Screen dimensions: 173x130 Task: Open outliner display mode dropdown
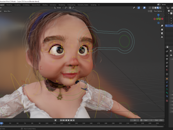(x=168, y=8)
